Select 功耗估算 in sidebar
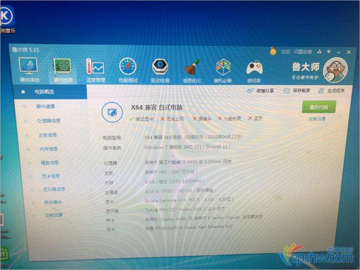 point(54,215)
